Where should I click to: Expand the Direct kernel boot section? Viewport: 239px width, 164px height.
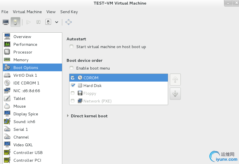click(x=68, y=116)
